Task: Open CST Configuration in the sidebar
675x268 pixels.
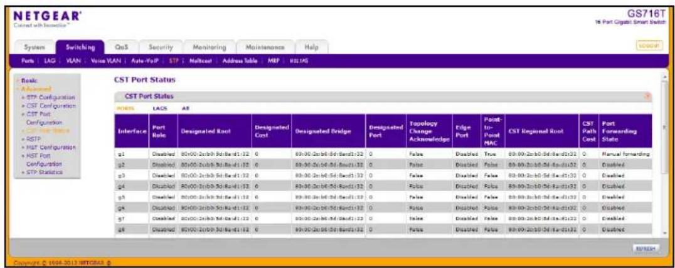Action: pyautogui.click(x=50, y=106)
